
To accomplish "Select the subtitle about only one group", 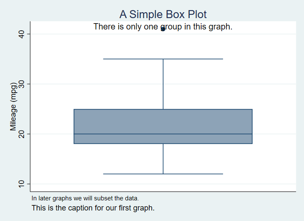I will [163, 27].
